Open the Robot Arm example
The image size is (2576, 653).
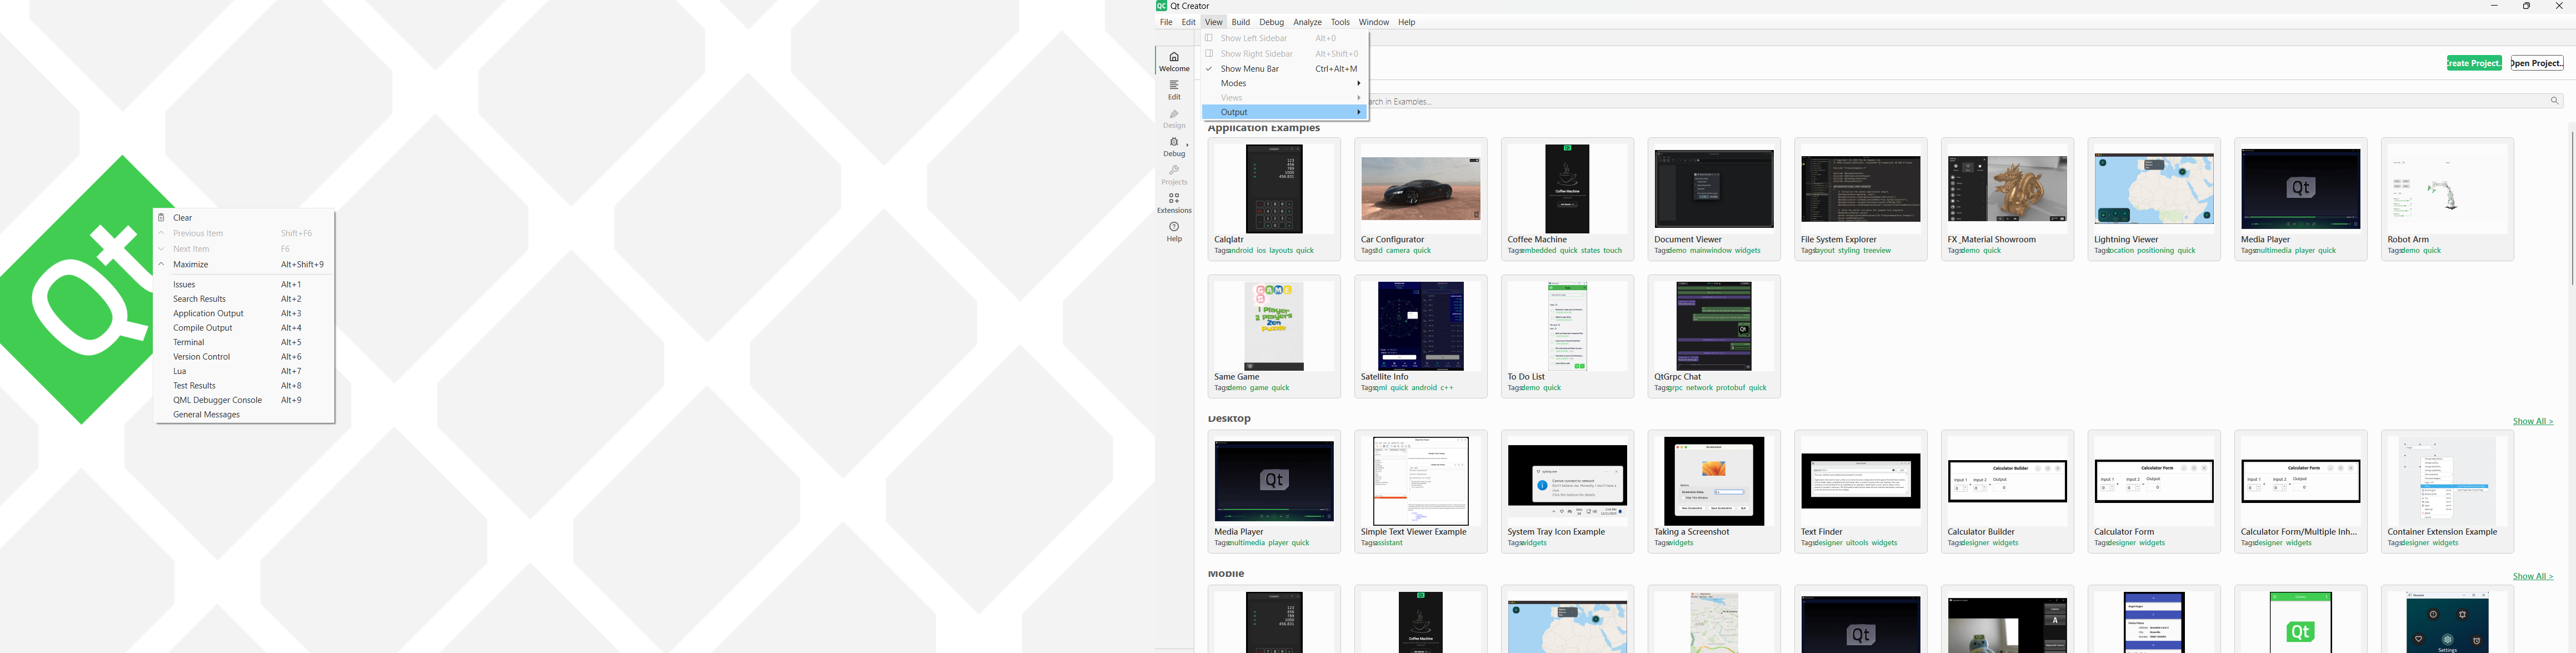2447,199
